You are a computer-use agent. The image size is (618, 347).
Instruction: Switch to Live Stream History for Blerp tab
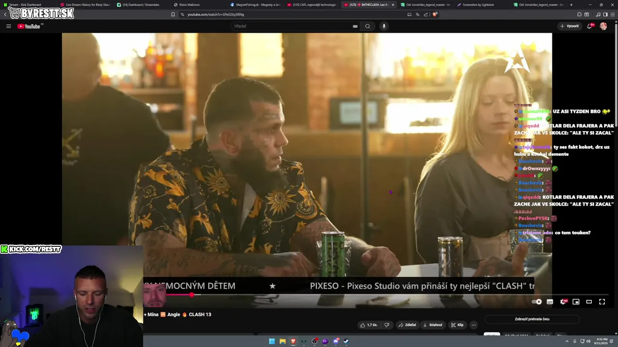[85, 5]
